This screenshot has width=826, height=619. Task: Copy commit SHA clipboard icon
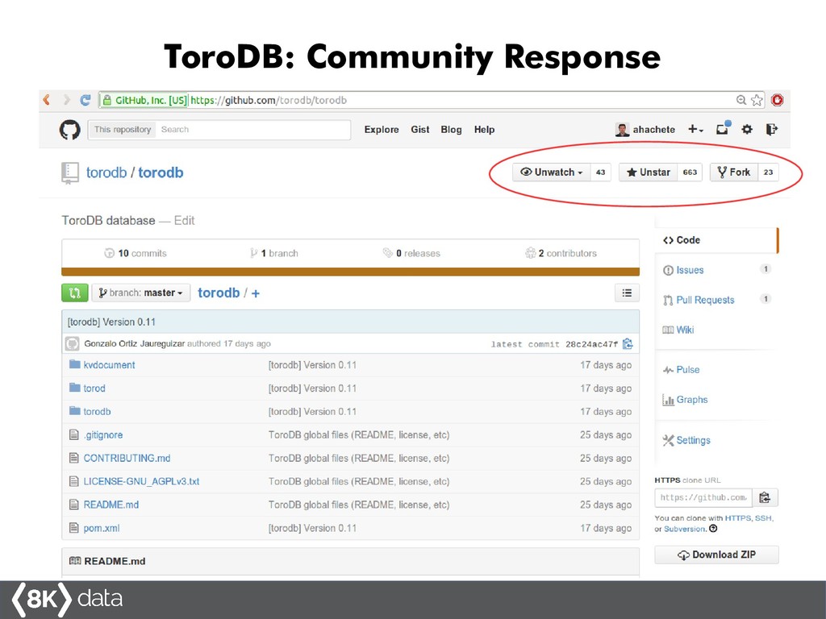(x=628, y=343)
